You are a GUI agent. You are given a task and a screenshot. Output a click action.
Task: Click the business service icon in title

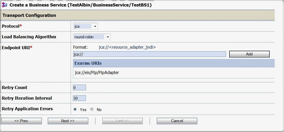point(4,5)
